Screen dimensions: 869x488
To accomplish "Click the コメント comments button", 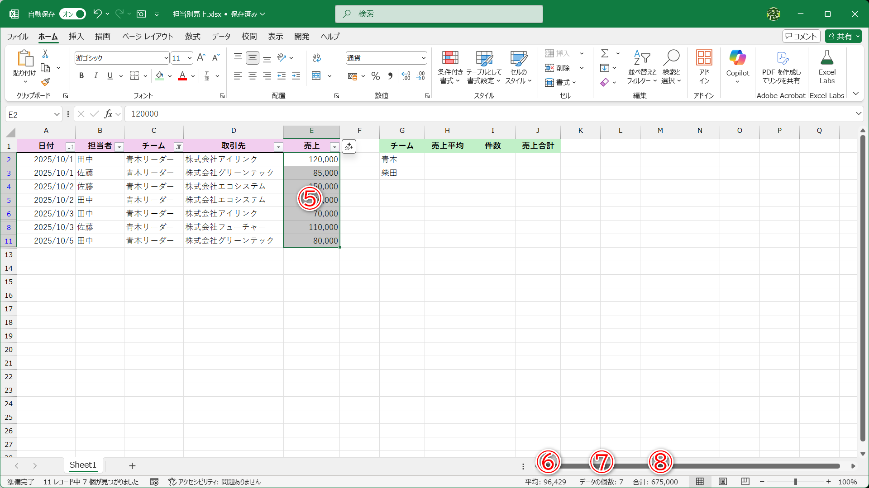I will [801, 36].
